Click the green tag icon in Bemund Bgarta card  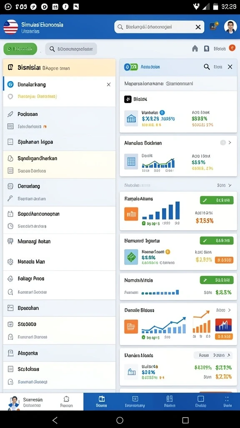point(131,257)
